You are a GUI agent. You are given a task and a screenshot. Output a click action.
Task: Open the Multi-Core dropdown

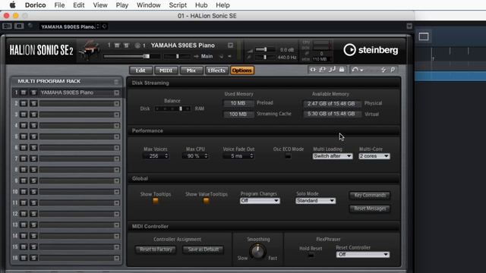pos(374,156)
